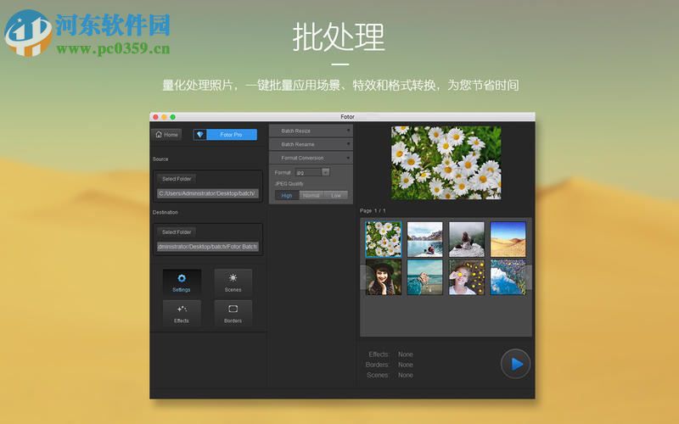
Task: Select the blue aerial coastline thumbnail
Action: [508, 277]
